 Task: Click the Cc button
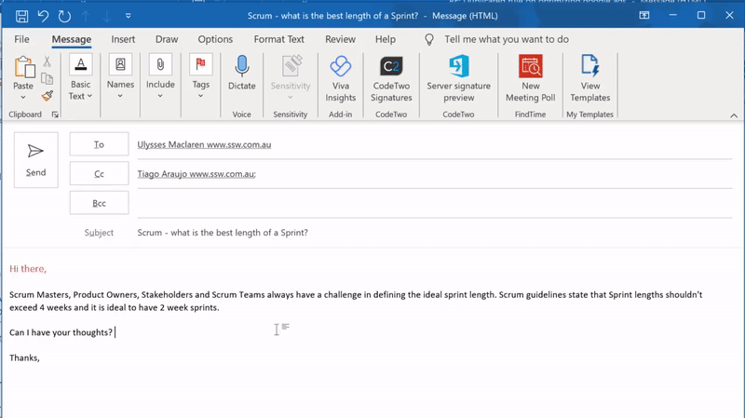coord(99,174)
